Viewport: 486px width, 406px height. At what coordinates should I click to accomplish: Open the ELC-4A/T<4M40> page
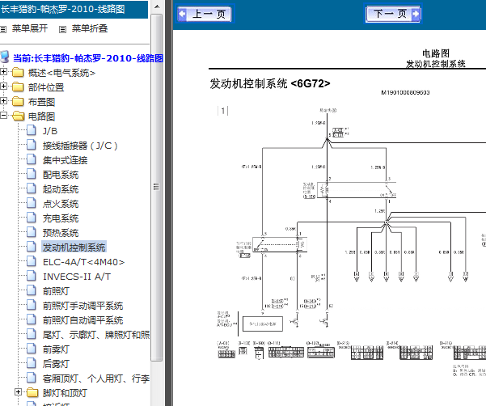click(83, 262)
